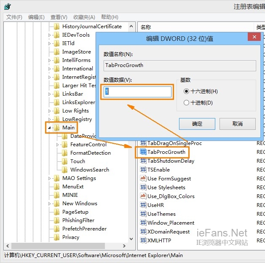Screen dimensions: 265x263
Task: Click the Privacy folder icon
Action: point(56,237)
